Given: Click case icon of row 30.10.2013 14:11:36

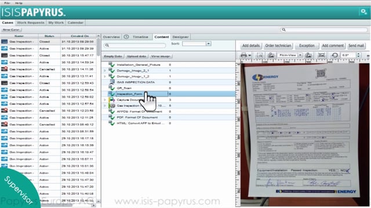Looking at the screenshot, I should tap(4, 69).
